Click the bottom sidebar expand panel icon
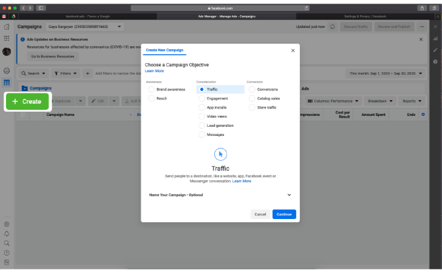 pyautogui.click(x=7, y=263)
